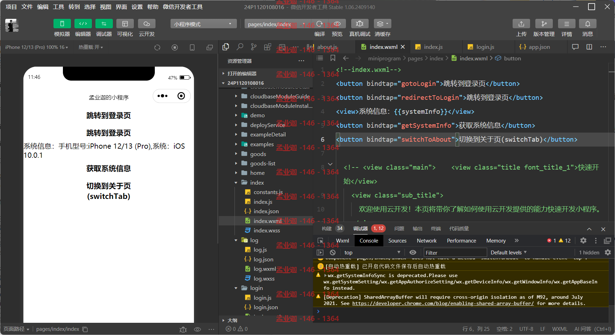The image size is (615, 335).
Task: Click the split editor icon
Action: pyautogui.click(x=589, y=47)
